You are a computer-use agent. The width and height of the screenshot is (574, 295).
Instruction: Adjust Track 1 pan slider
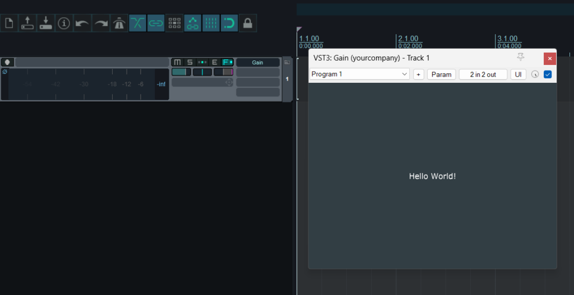[202, 72]
